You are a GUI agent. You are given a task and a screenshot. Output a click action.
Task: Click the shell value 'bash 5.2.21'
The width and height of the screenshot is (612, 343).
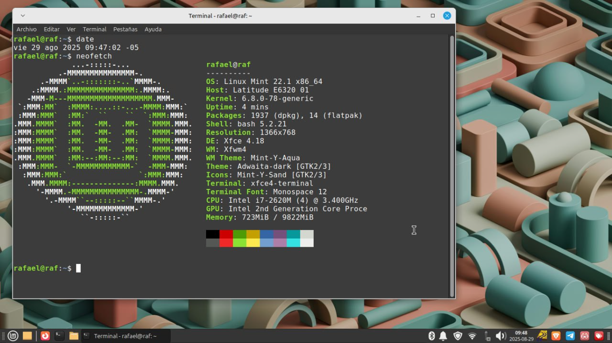262,124
